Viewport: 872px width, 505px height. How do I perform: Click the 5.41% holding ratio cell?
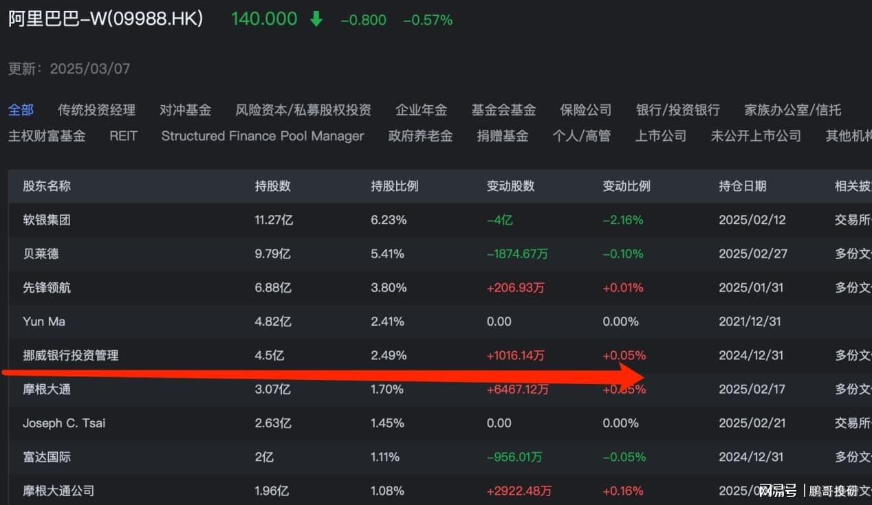tap(388, 254)
